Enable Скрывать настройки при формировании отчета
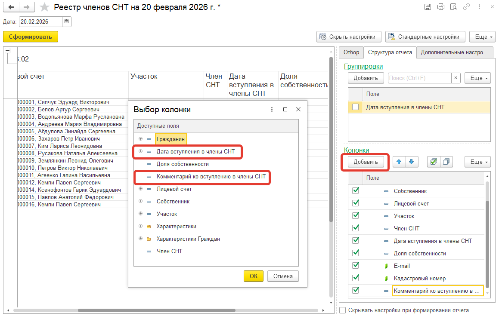The image size is (499, 316). pyautogui.click(x=343, y=310)
